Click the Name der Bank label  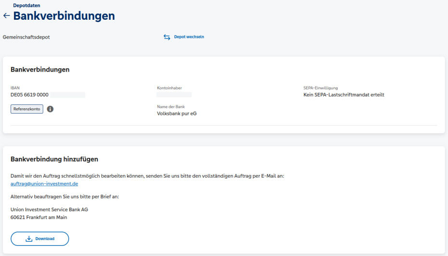tap(171, 107)
